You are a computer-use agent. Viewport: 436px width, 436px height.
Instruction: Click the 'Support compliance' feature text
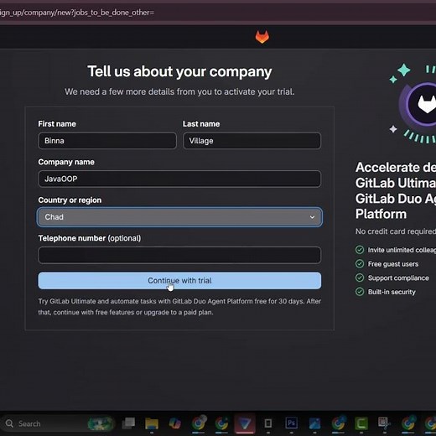pyautogui.click(x=398, y=278)
